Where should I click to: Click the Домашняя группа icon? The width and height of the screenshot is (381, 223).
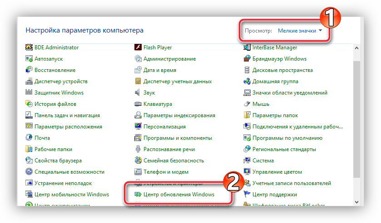[x=247, y=81]
